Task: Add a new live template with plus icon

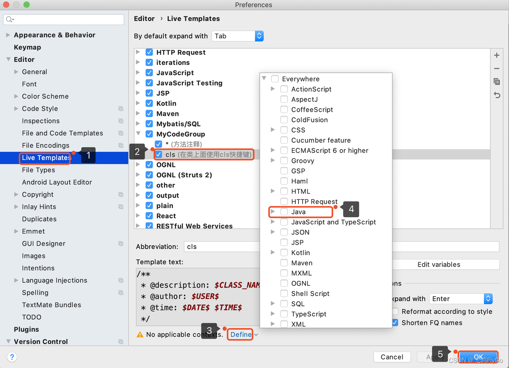Action: coord(497,55)
